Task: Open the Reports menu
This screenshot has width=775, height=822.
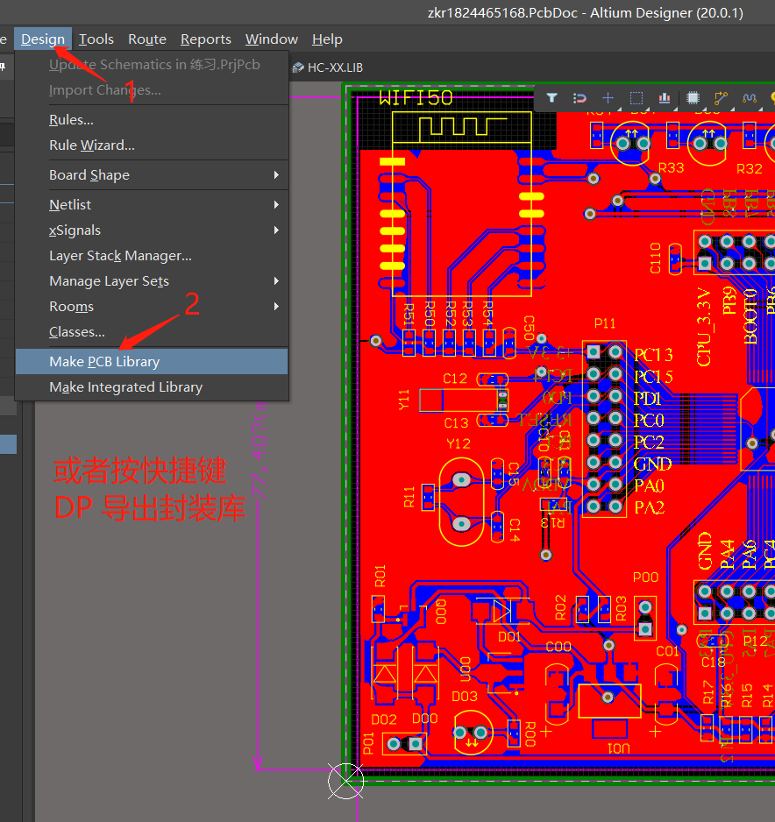Action: 205,39
